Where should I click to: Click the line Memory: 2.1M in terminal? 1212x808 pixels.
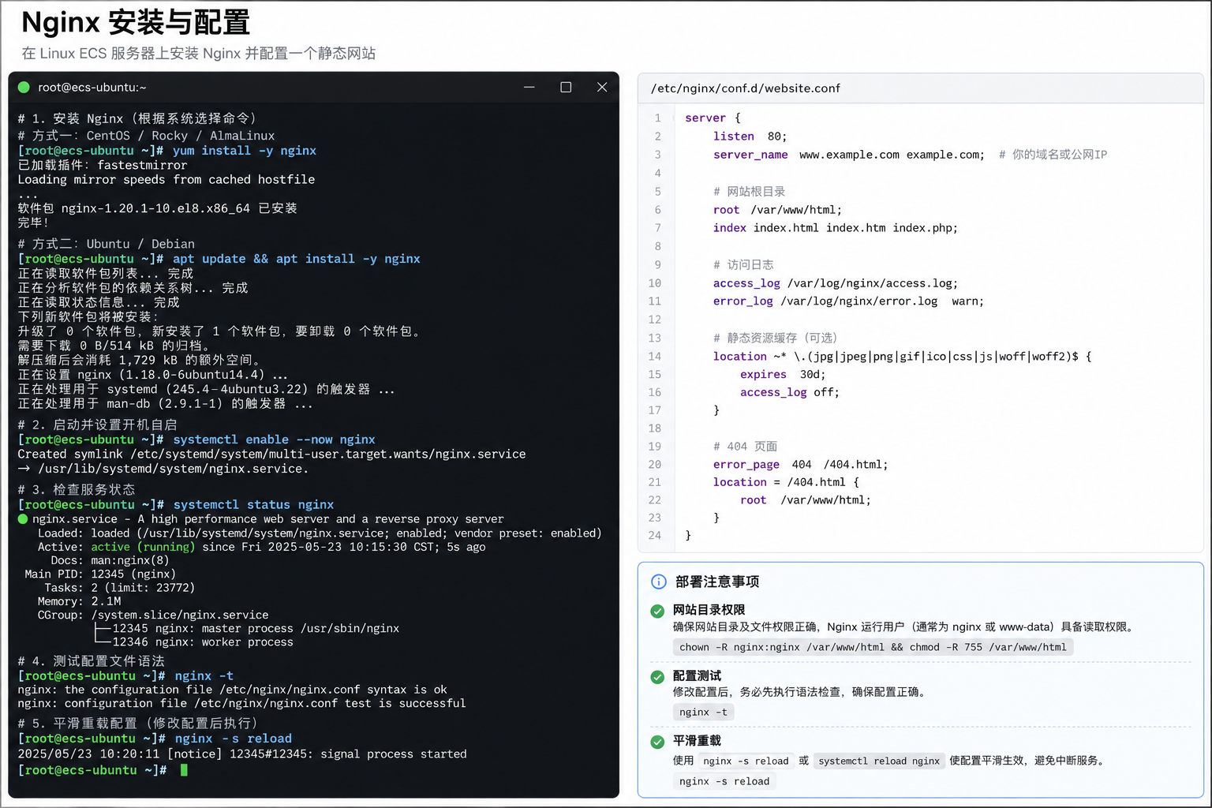(79, 601)
